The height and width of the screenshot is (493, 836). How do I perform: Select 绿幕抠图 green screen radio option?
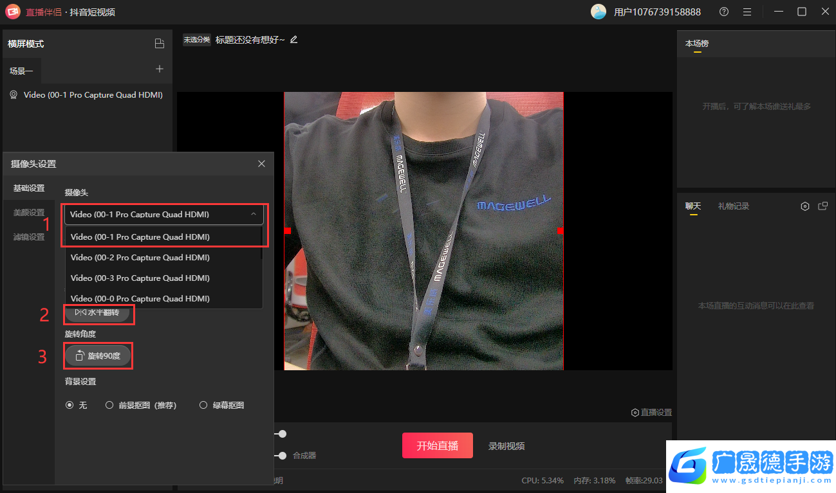click(x=222, y=405)
